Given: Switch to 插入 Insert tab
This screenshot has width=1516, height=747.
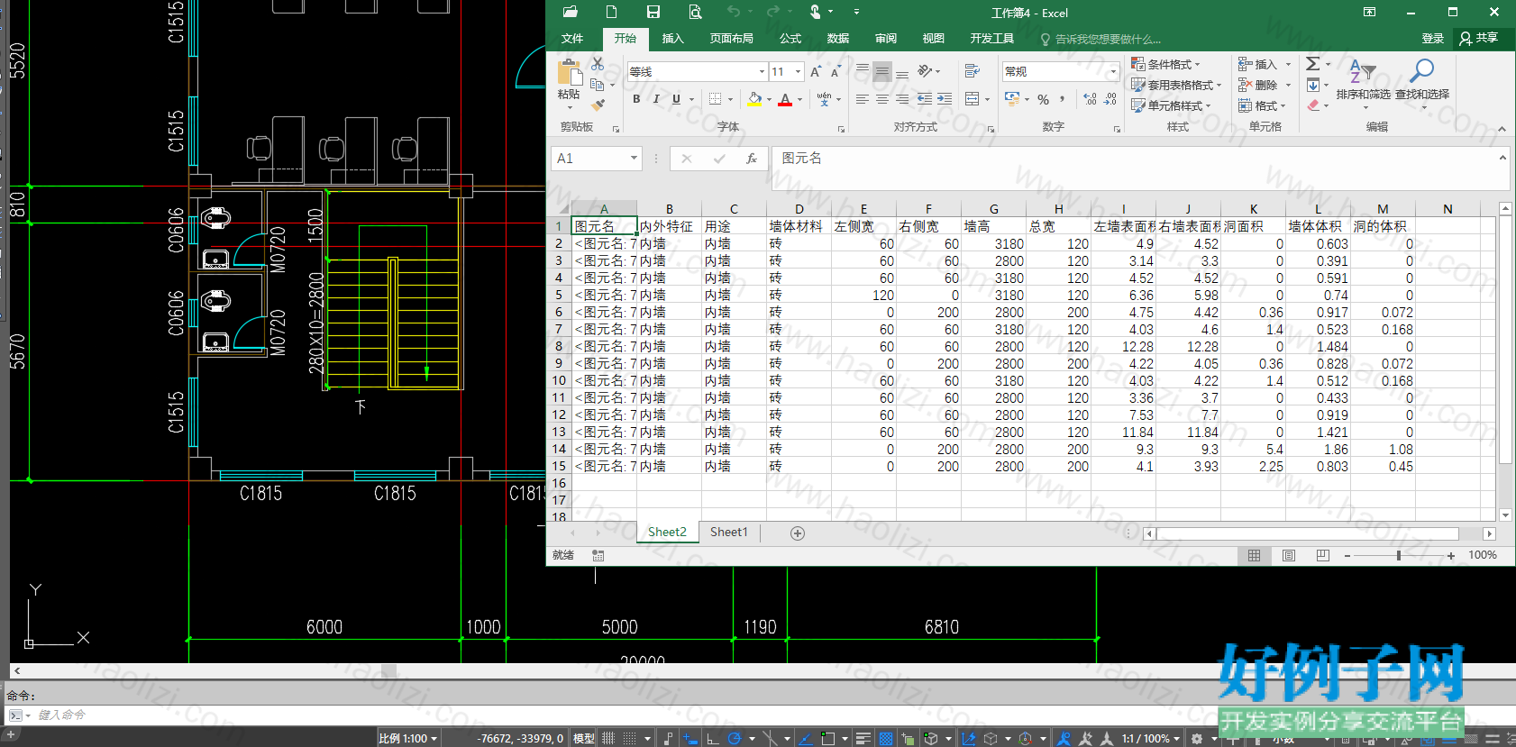Looking at the screenshot, I should pyautogui.click(x=673, y=39).
